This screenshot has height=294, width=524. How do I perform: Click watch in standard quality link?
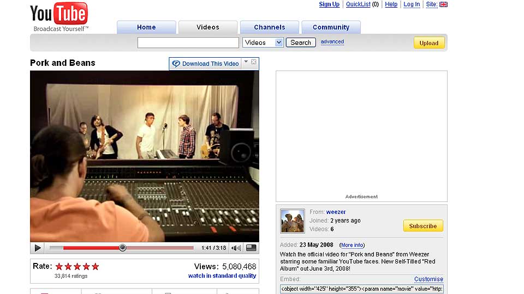tap(222, 275)
